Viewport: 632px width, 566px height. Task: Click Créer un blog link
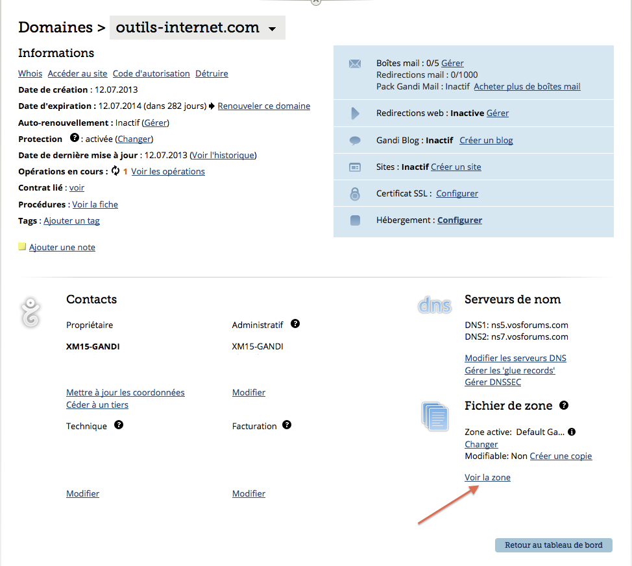486,141
